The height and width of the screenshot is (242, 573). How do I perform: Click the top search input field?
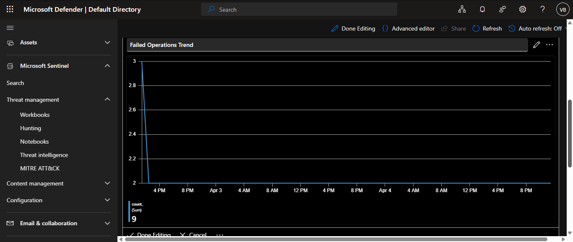coord(299,9)
